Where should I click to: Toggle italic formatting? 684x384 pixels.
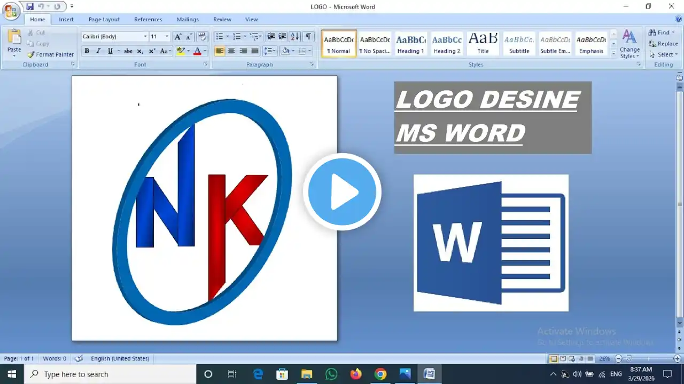(x=98, y=51)
